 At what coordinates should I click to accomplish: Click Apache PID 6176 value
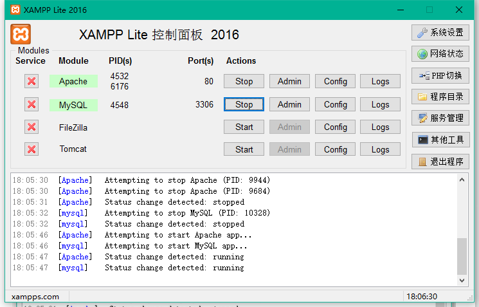(120, 86)
